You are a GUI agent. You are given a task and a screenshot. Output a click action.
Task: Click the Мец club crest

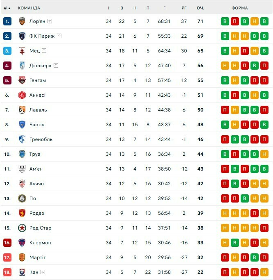(22, 51)
